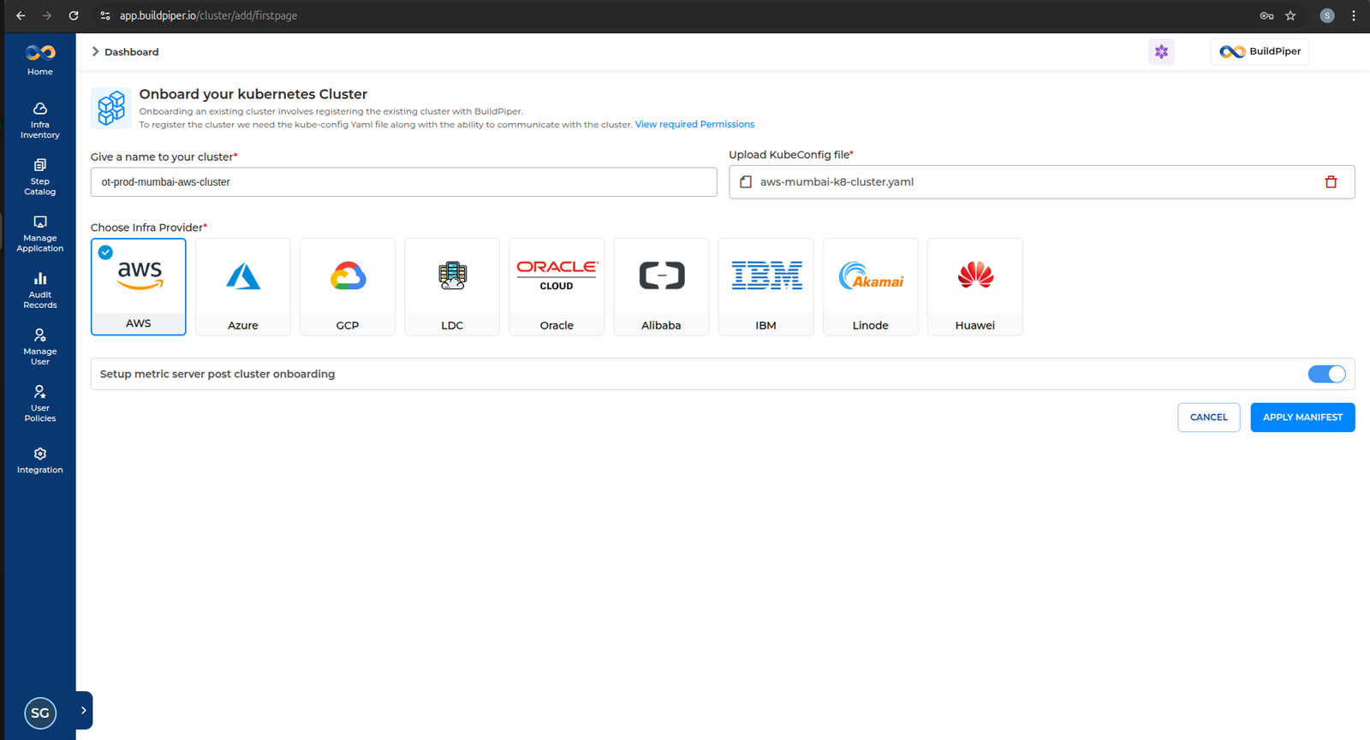The width and height of the screenshot is (1370, 740).
Task: Go forward in the browser
Action: [x=47, y=15]
